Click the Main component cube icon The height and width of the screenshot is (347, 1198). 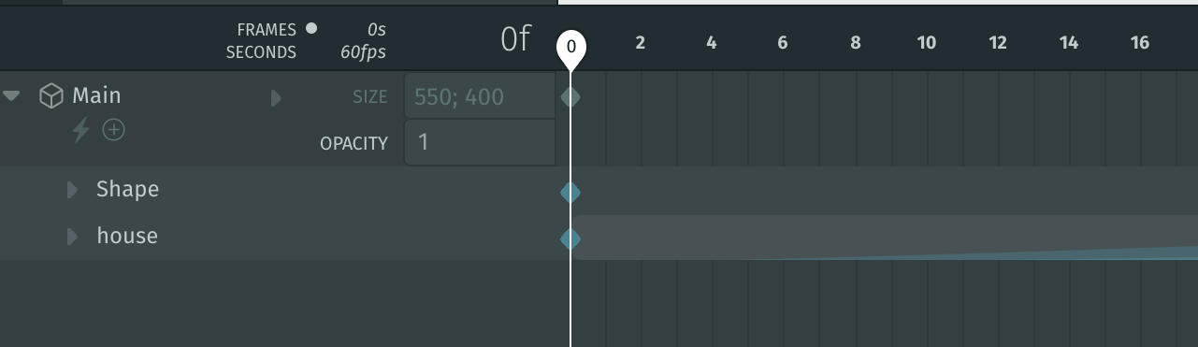coord(51,95)
